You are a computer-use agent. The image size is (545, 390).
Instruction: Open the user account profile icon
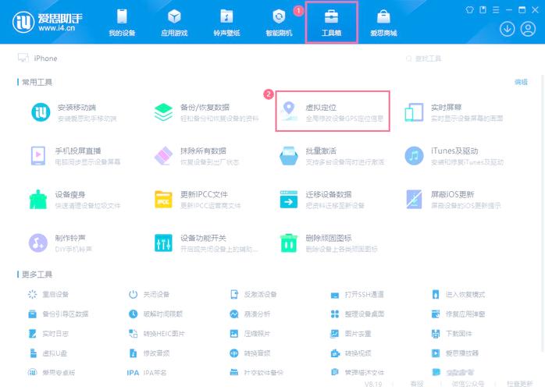528,29
